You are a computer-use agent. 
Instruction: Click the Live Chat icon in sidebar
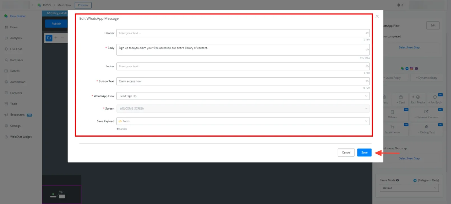point(6,49)
